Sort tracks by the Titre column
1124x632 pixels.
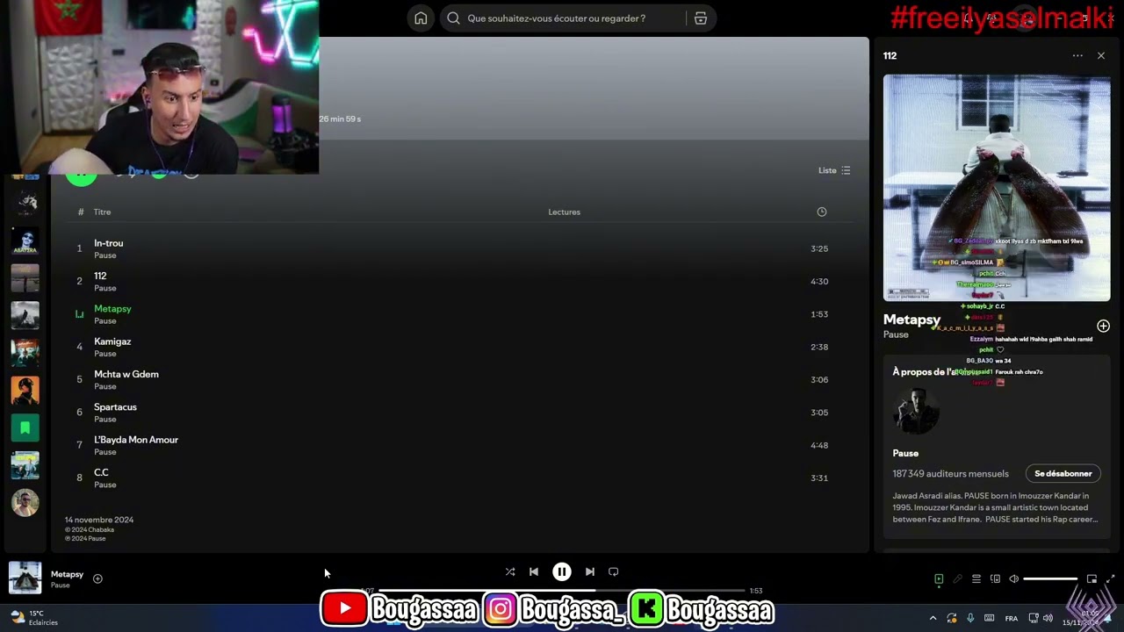pyautogui.click(x=103, y=212)
